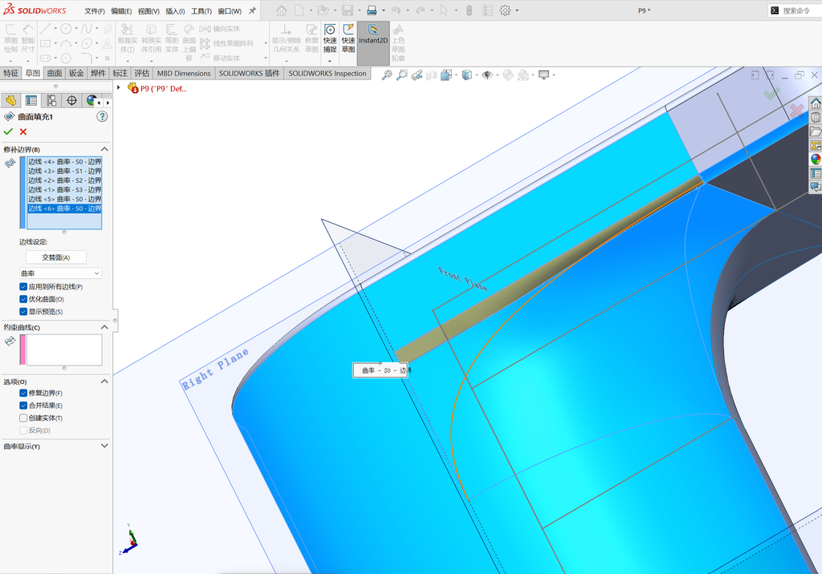Screen dimensions: 822x574
Task: Collapse the 修补边界 section
Action: click(104, 149)
